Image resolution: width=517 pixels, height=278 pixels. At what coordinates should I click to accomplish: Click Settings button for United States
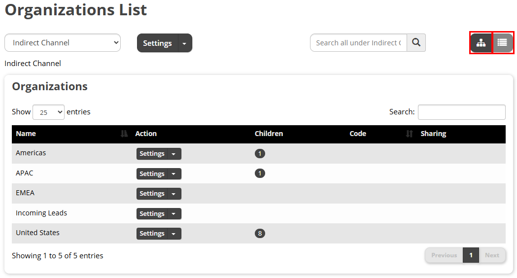click(x=152, y=234)
